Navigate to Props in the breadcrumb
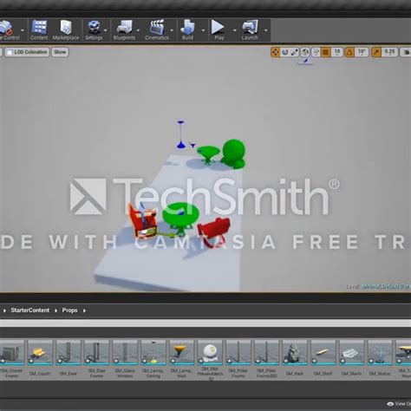The image size is (411, 411). tap(69, 310)
